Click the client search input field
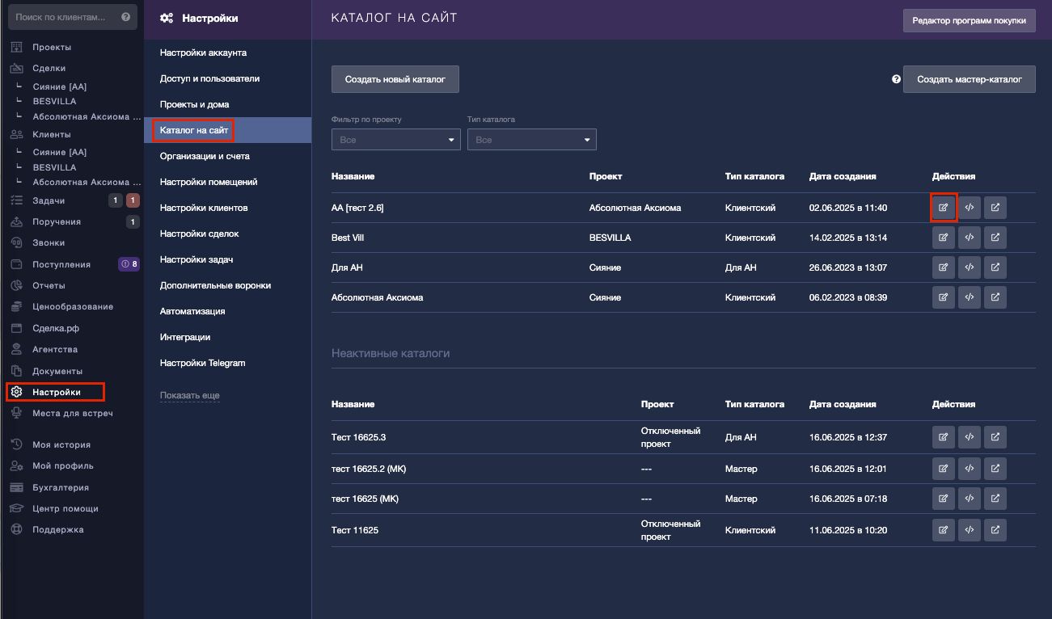This screenshot has height=619, width=1052. point(65,17)
